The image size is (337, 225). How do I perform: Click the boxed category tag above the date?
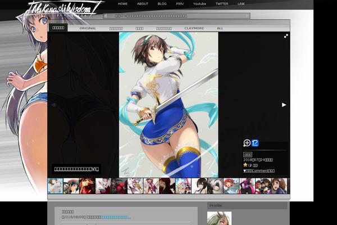248,155
